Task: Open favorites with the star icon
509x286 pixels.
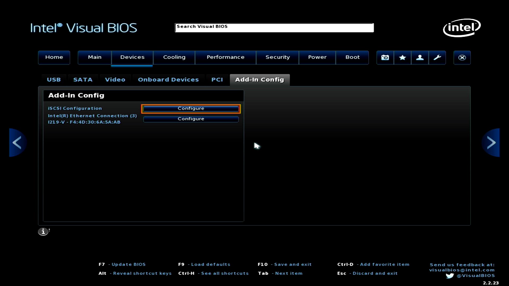Action: (x=402, y=57)
